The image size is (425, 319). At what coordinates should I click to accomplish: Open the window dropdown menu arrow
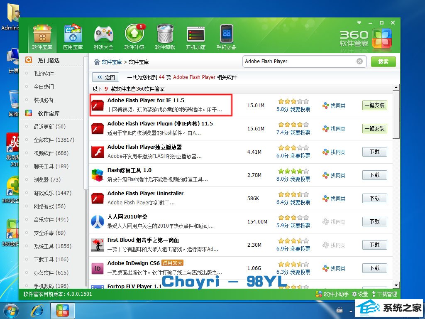359,22
